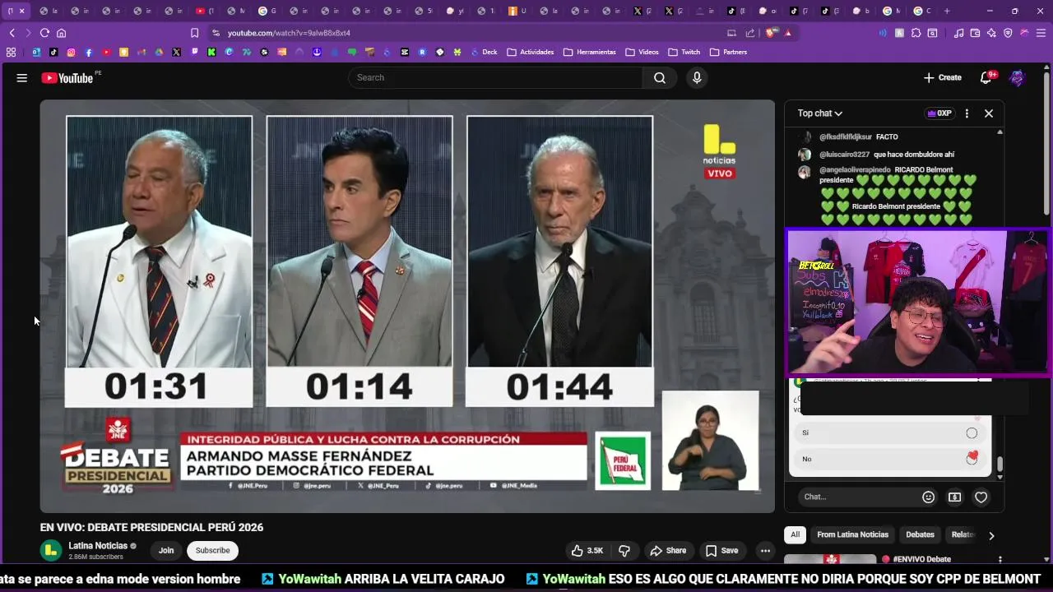Expand the Top chat mode dropdown
The width and height of the screenshot is (1053, 592).
[820, 113]
